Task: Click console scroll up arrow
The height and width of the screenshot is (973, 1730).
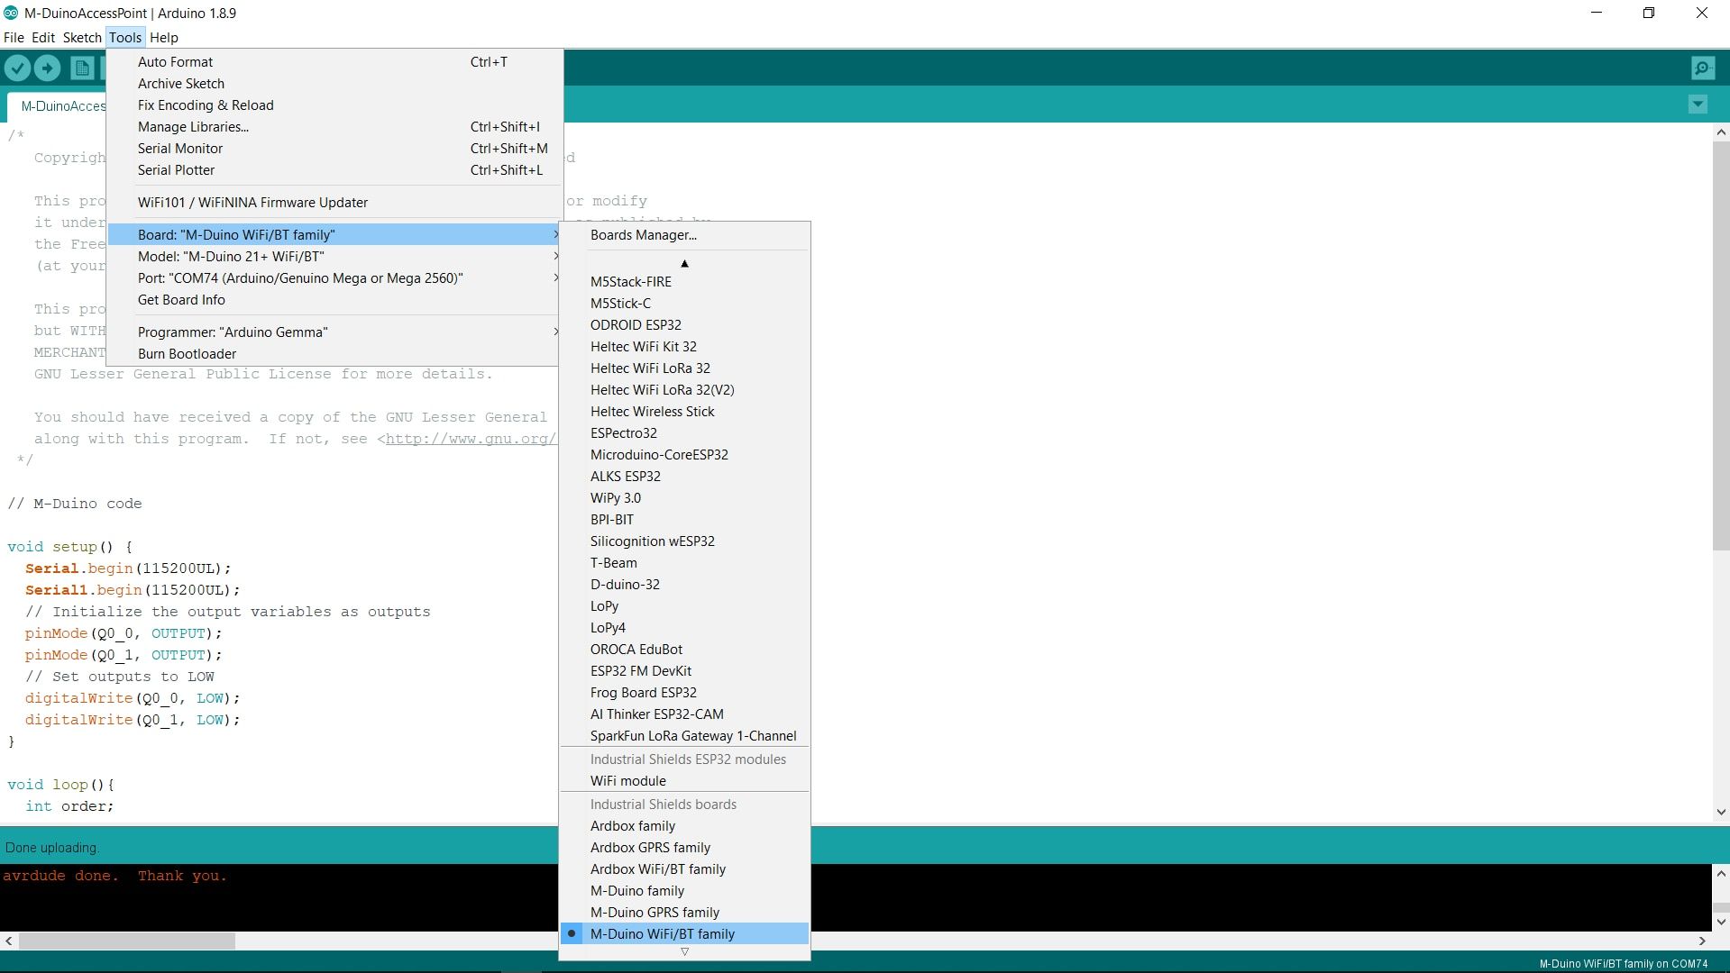Action: pos(1720,873)
